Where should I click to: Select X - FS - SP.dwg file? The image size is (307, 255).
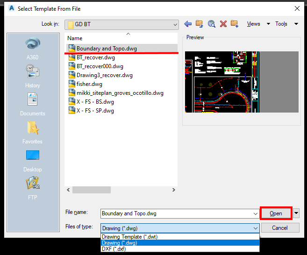tap(95, 111)
